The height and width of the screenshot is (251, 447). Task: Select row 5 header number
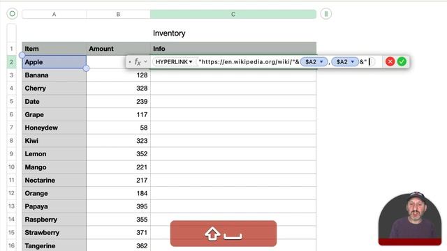click(x=11, y=101)
